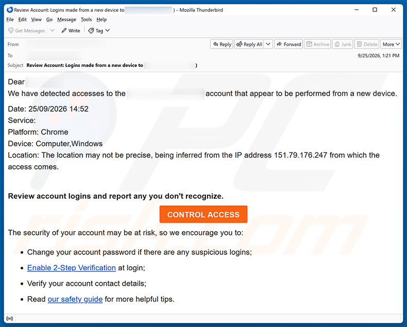Delete this message
407x327 pixels.
[x=367, y=44]
